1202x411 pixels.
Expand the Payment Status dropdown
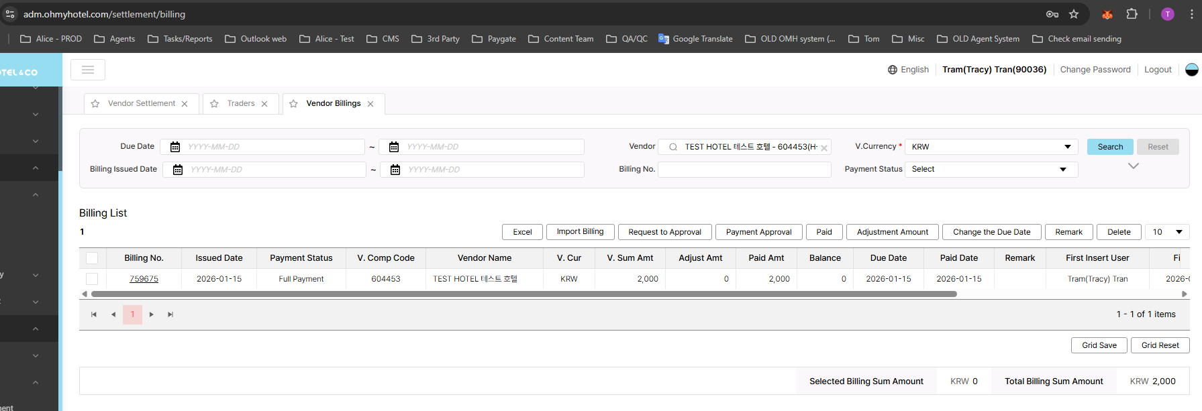tap(991, 170)
